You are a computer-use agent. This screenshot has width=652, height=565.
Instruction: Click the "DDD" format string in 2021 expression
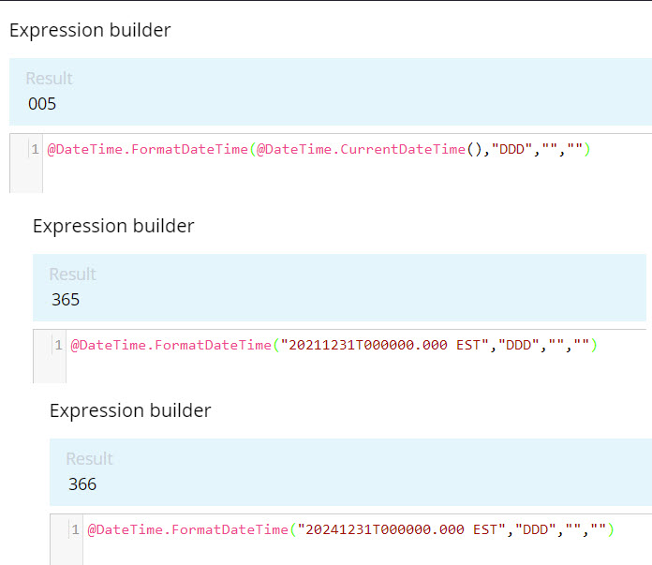click(x=518, y=346)
